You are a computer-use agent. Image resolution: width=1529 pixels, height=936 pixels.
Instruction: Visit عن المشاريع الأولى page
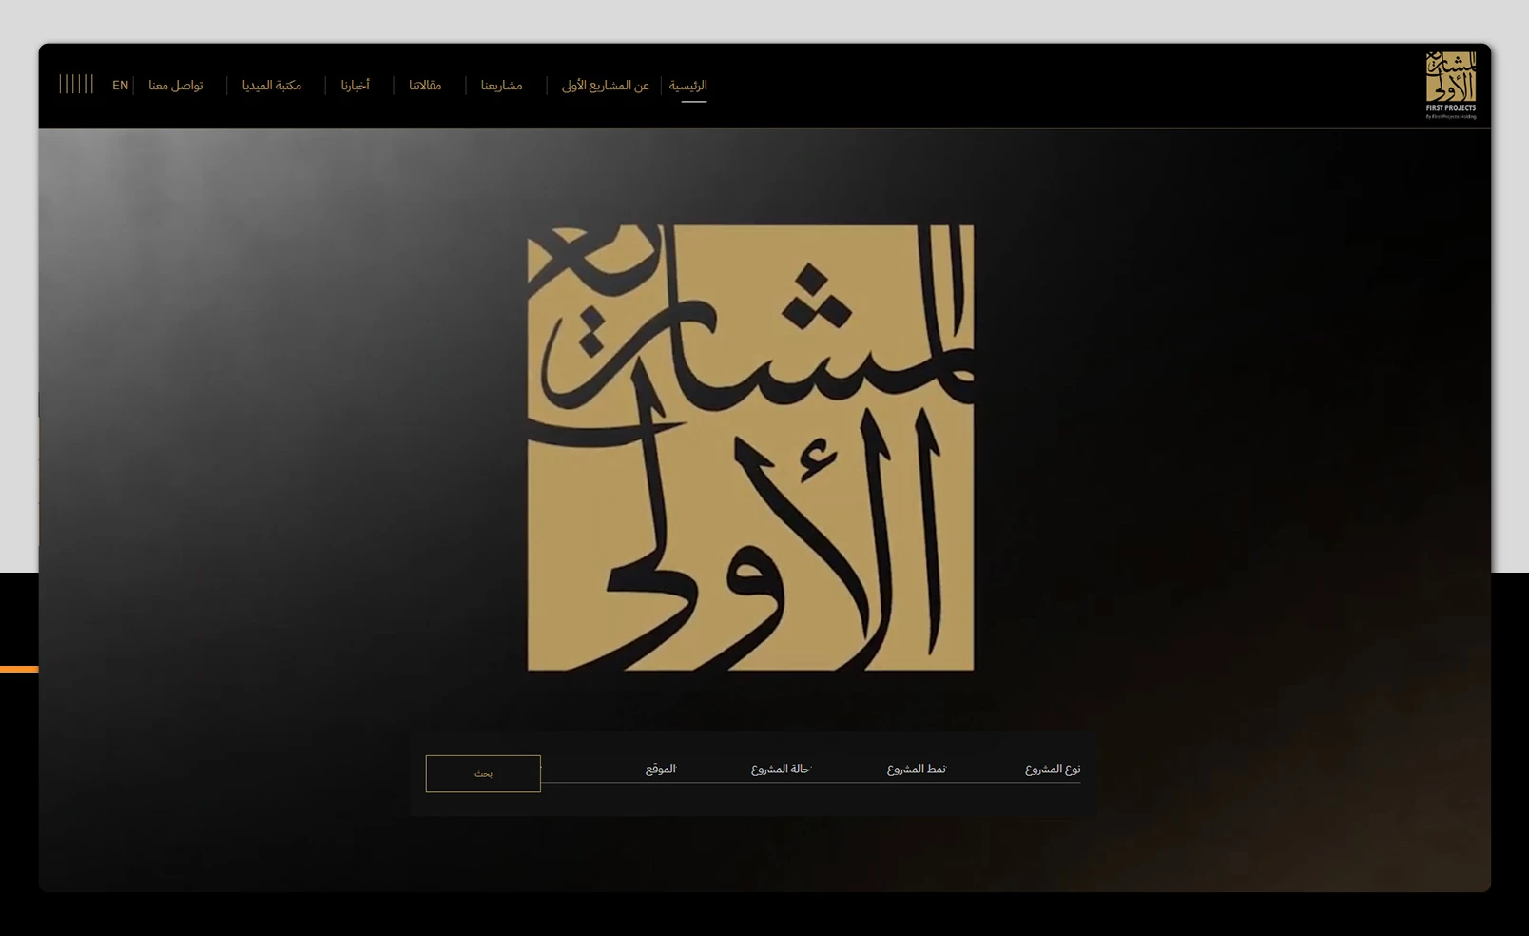click(606, 86)
